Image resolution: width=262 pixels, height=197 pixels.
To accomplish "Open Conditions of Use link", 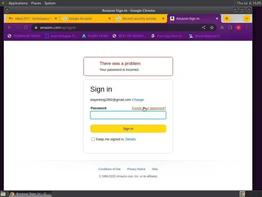I will coord(110,169).
